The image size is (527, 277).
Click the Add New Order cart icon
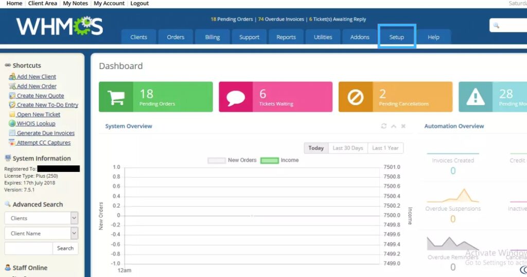point(12,86)
